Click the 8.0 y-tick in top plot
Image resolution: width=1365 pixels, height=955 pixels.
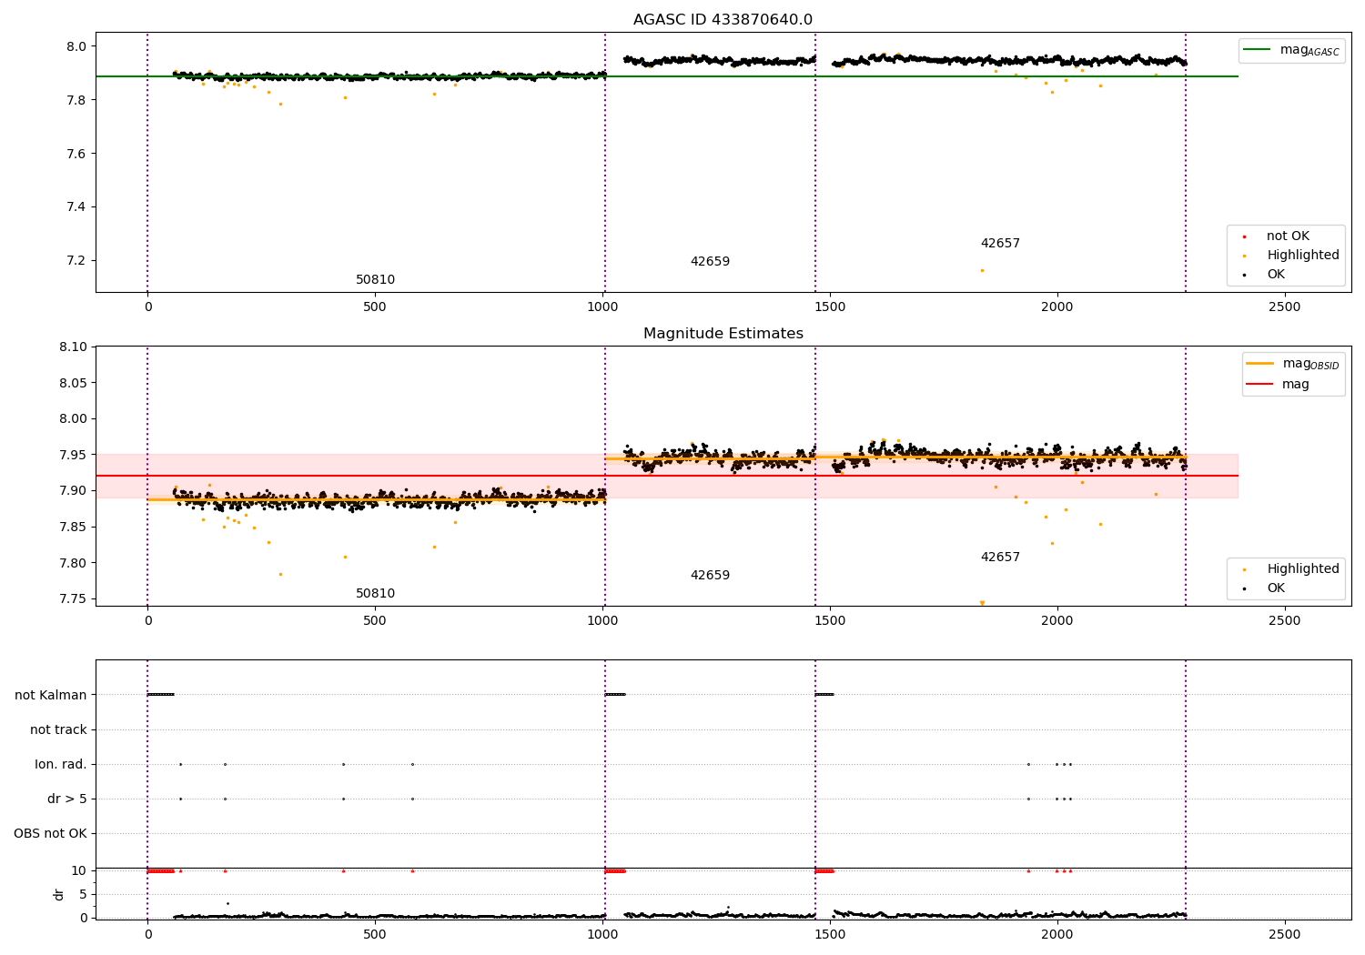point(76,46)
